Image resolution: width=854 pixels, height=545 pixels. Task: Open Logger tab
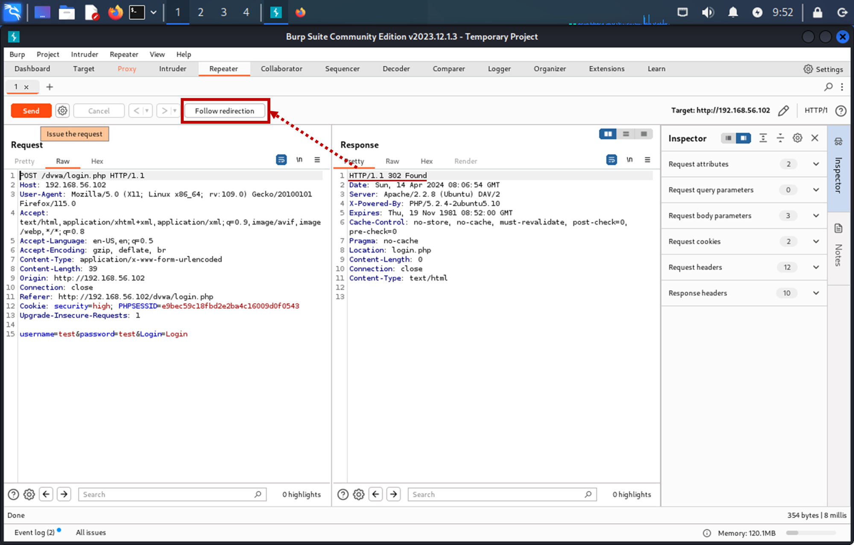click(499, 69)
